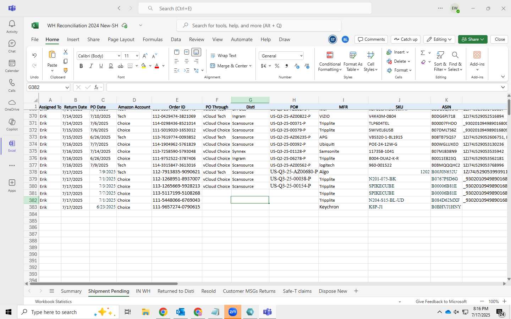Decrease decimal places
Viewport: 511px width, 319px height.
(x=307, y=66)
